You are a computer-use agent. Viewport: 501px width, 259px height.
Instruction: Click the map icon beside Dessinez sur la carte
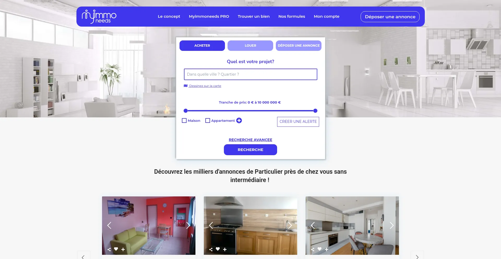pyautogui.click(x=186, y=86)
